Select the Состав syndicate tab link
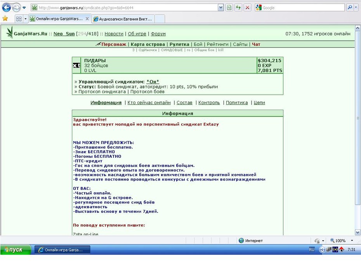Screen dimensions: 361x271 (x=184, y=102)
